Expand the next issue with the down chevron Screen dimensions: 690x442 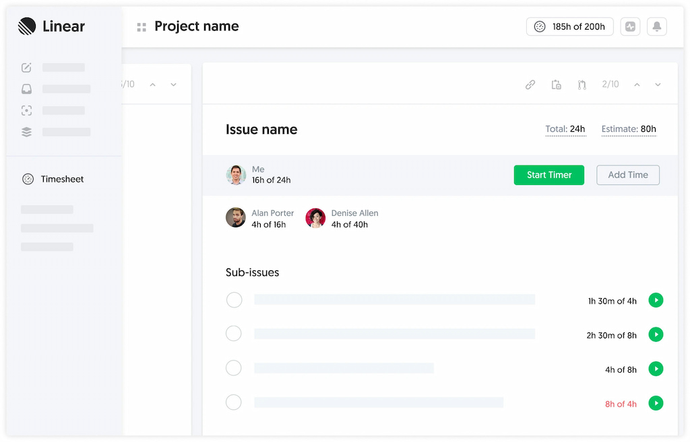point(658,85)
